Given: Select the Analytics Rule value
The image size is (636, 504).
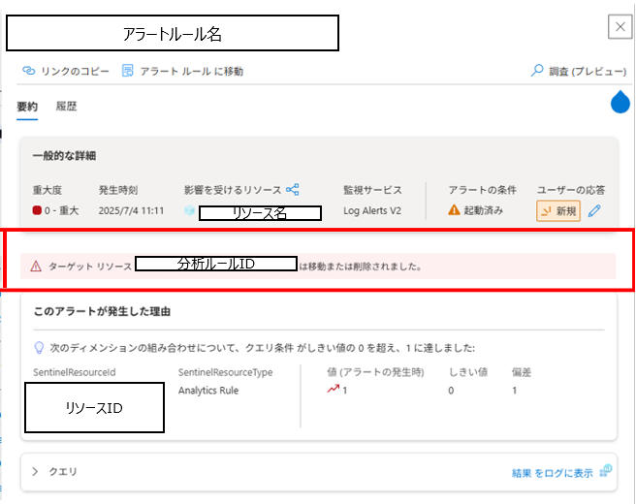Looking at the screenshot, I should point(208,391).
